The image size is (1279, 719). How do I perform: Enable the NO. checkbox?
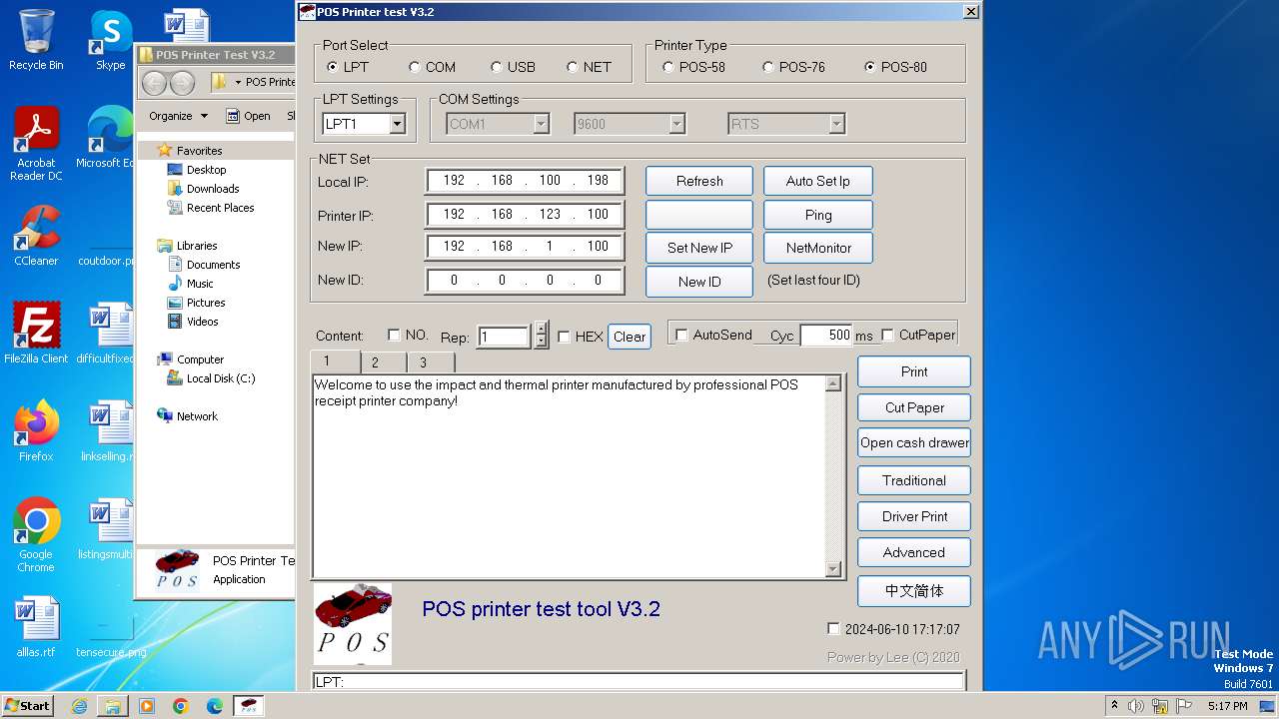click(394, 336)
